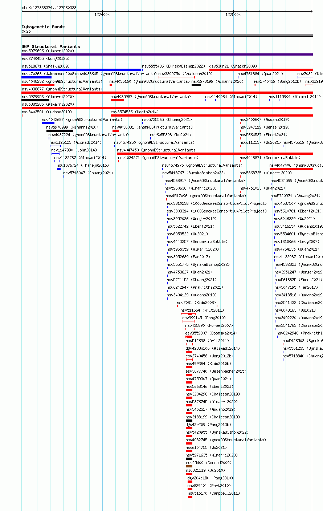Select nsv4035160 gnomAD variant label
This screenshot has width=323, height=511.
(150, 81)
